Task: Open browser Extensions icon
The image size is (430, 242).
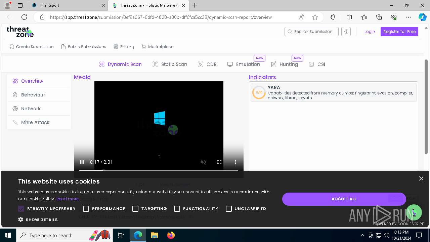Action: tap(333, 17)
